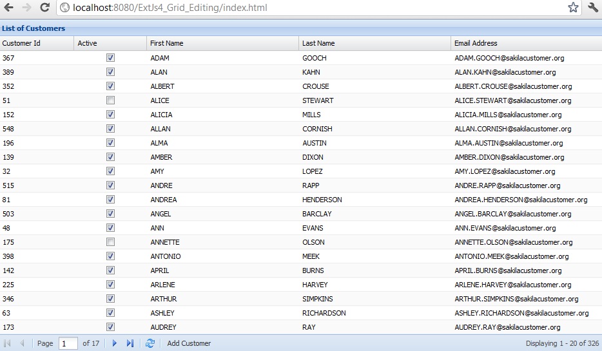
Task: Toggle Active checkbox for ANGEL BARCLAY
Action: [110, 214]
